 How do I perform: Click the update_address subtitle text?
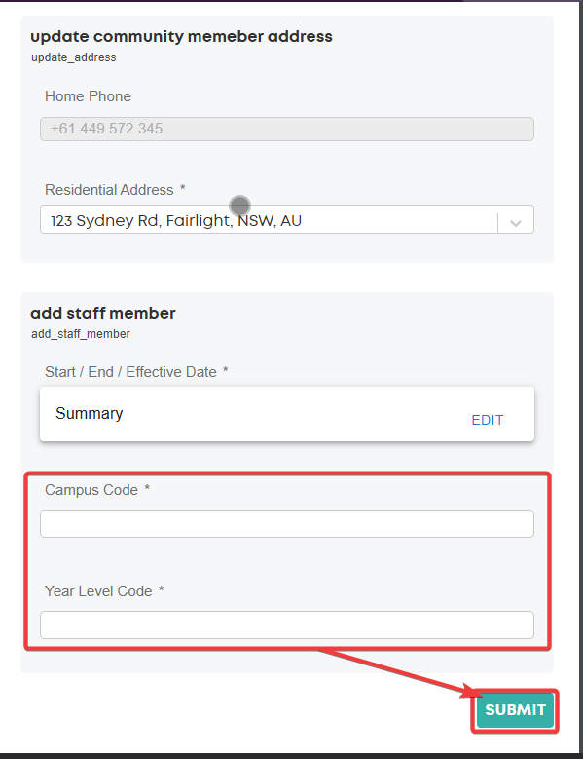click(73, 57)
